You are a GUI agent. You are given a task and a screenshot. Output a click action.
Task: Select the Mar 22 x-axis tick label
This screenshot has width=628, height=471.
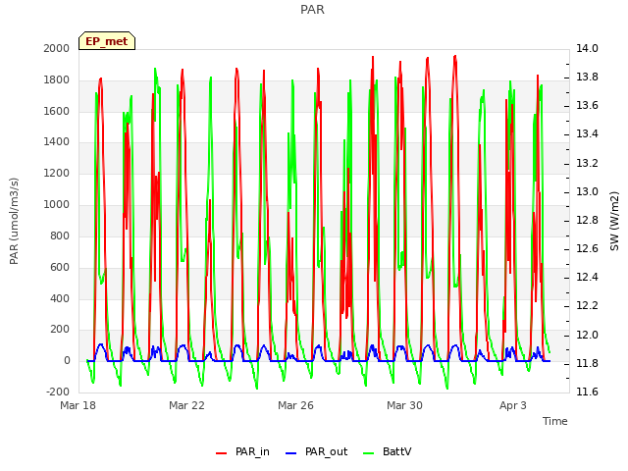pos(186,405)
